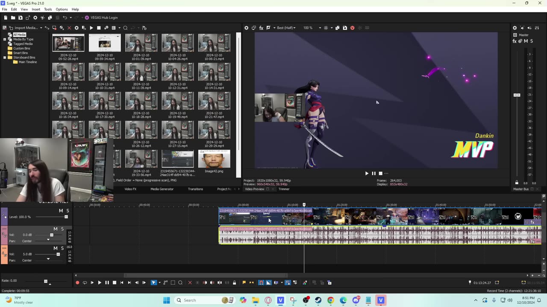Toggle timeline Loop Playback
Image resolution: width=547 pixels, height=307 pixels.
[x=85, y=283]
